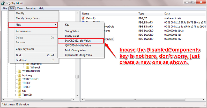
Task: Click the (Default) string value icon
Action: click(83, 18)
